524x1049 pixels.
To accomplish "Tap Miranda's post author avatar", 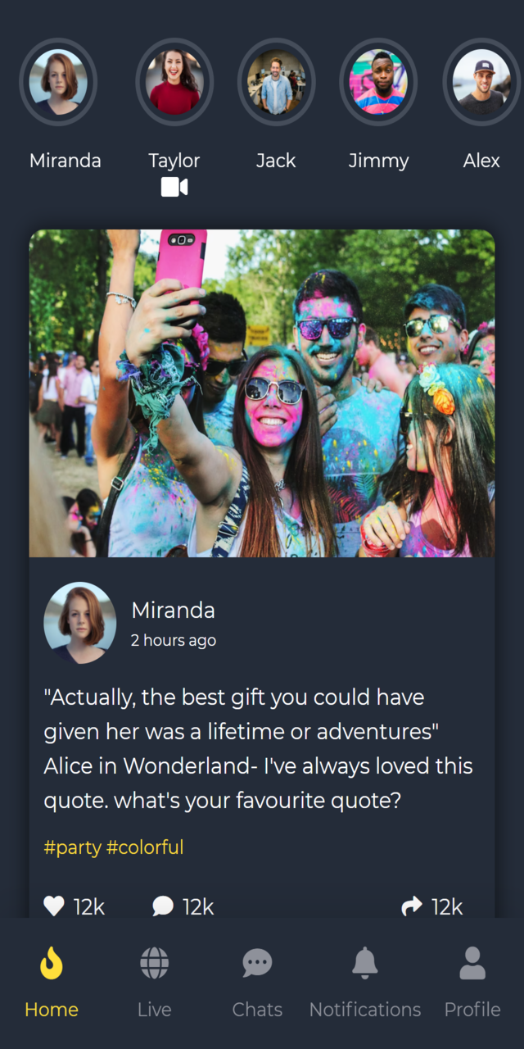I will 80,623.
